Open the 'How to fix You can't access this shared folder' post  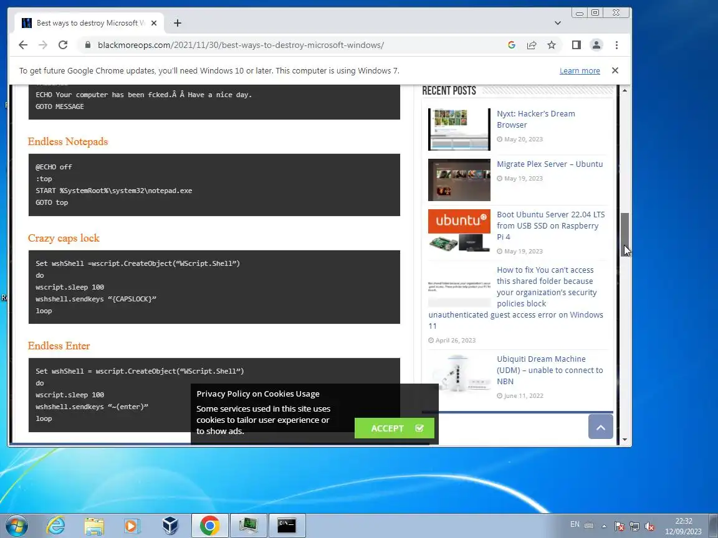517,298
